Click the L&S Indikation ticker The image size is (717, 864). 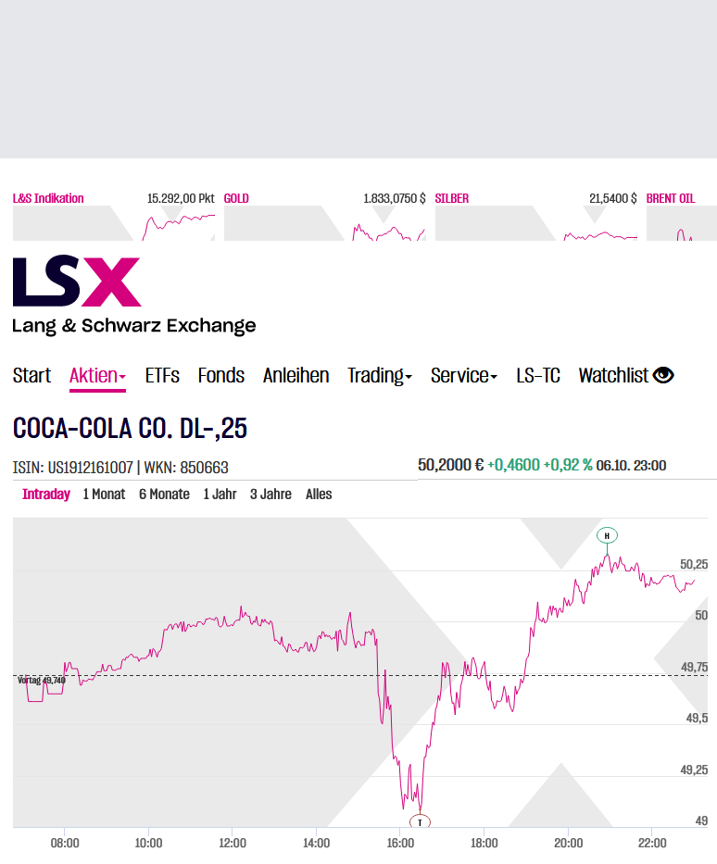pyautogui.click(x=48, y=198)
